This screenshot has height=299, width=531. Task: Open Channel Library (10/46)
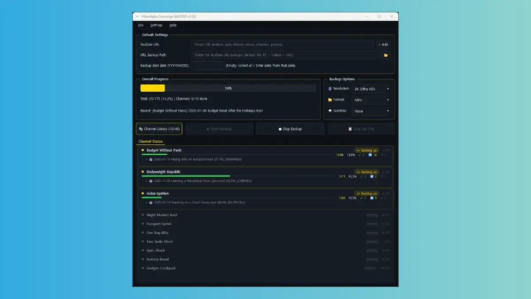coord(159,129)
